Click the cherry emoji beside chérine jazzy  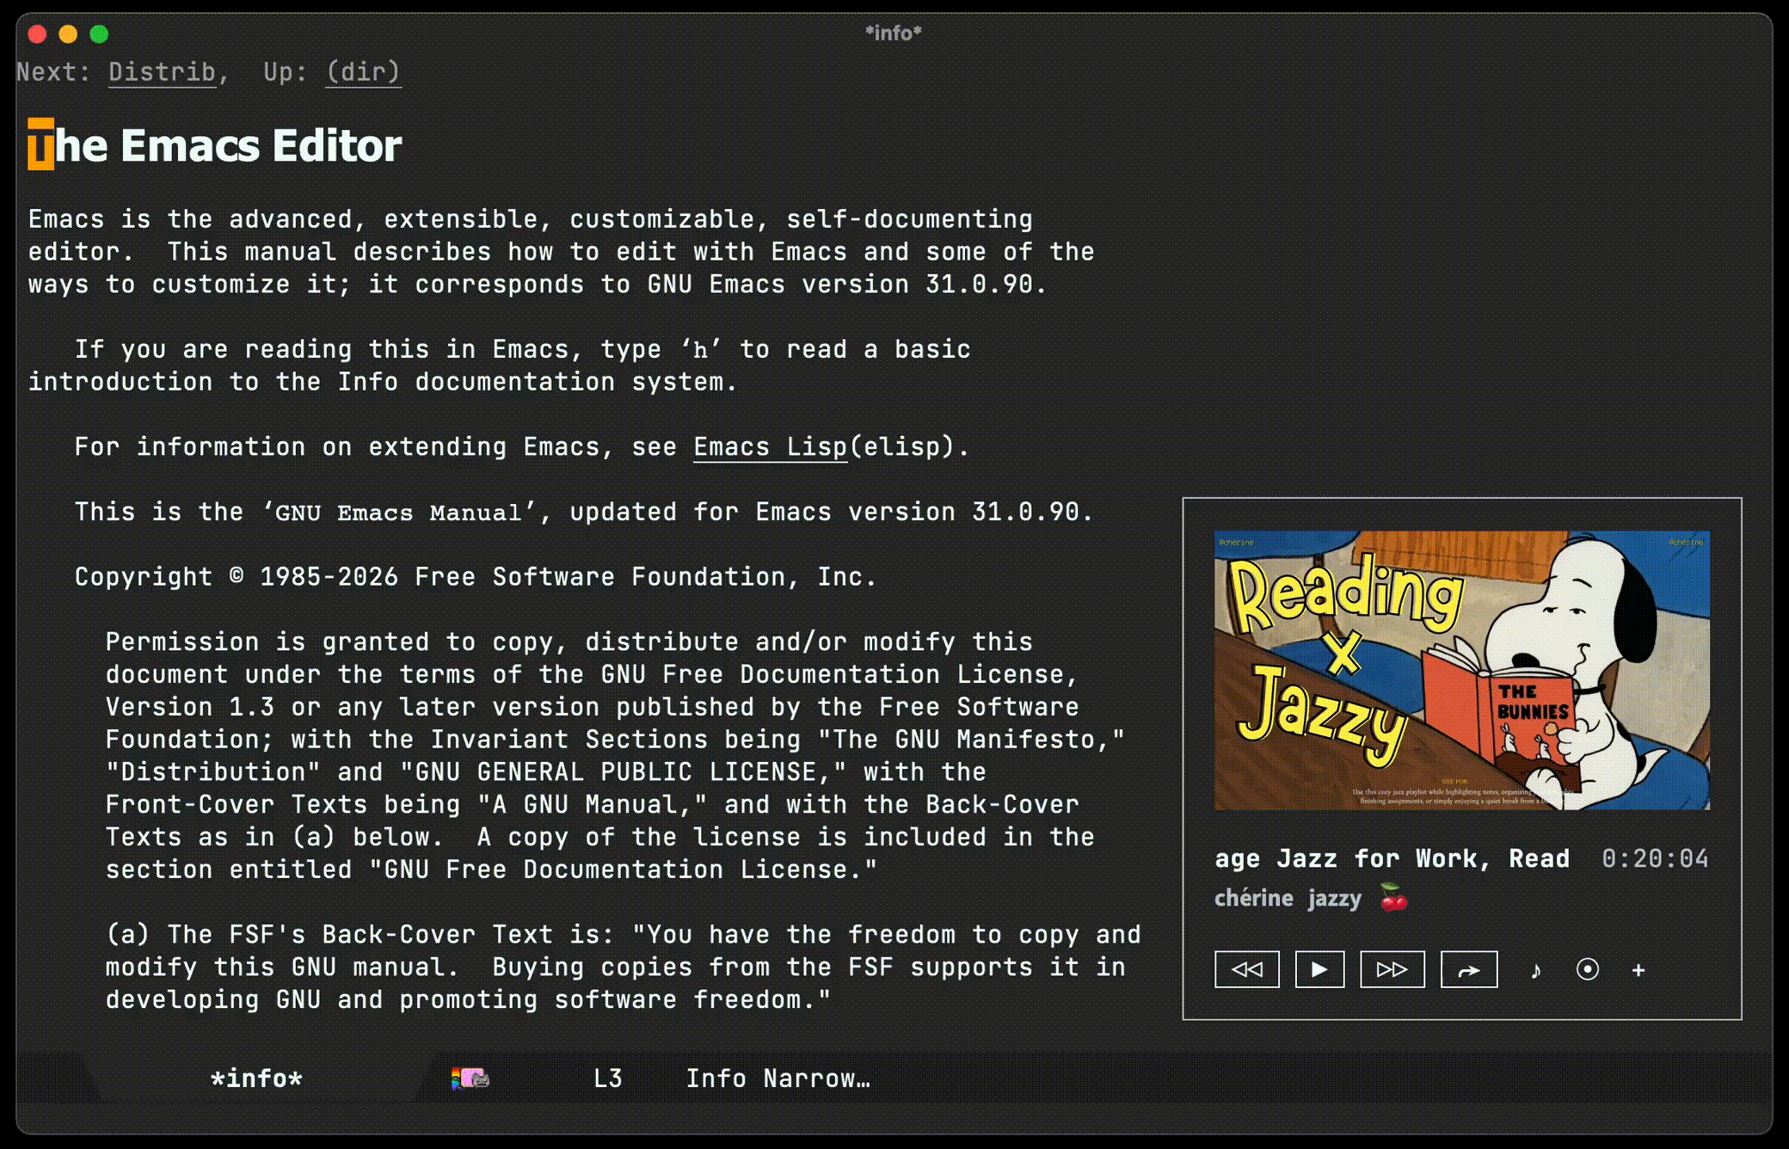click(x=1393, y=898)
